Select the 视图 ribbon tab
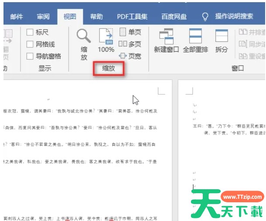 (70, 17)
